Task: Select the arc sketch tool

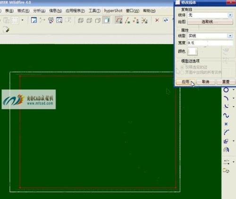Action: (226, 98)
